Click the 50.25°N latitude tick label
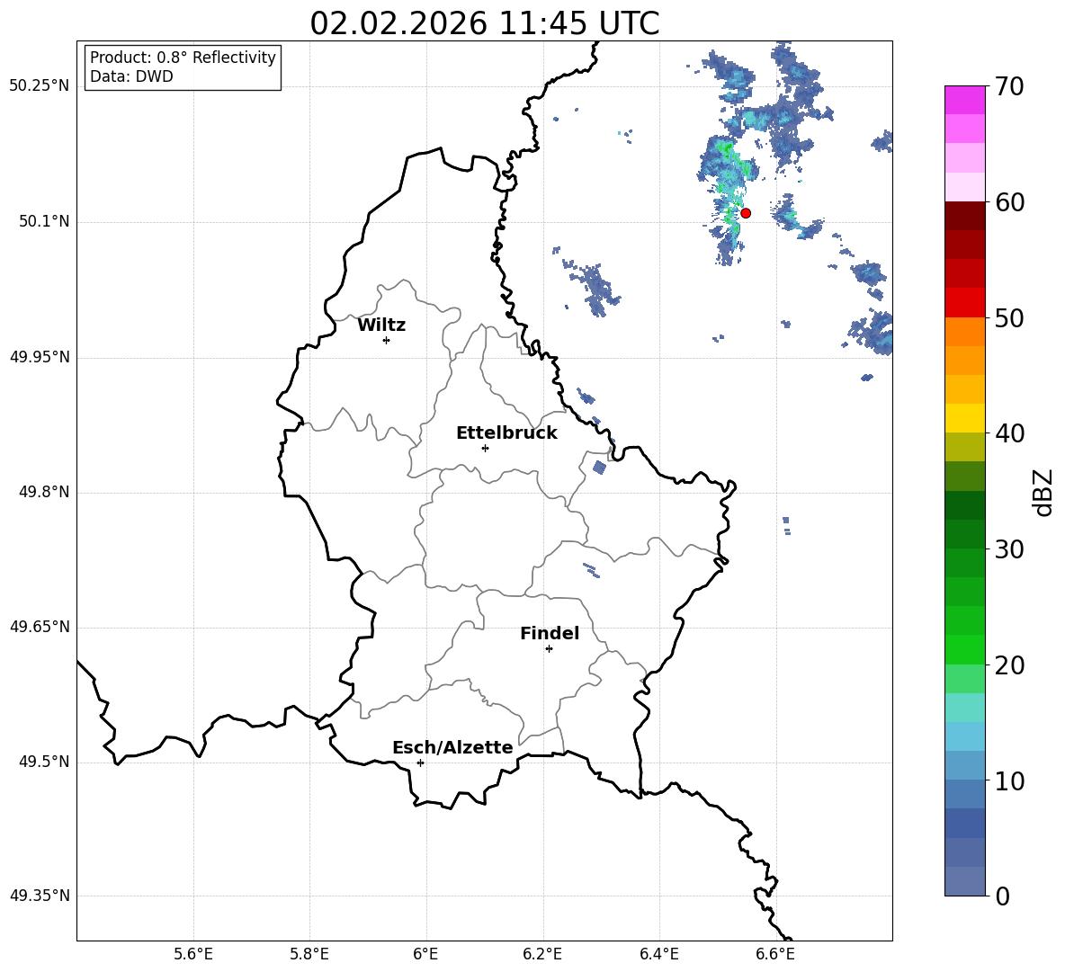This screenshot has width=1065, height=972. (39, 86)
